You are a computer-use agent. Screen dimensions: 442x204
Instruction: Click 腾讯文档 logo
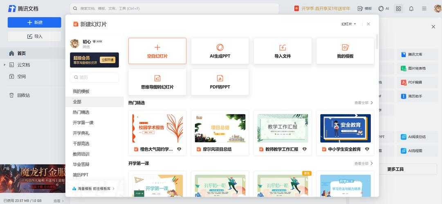click(23, 9)
